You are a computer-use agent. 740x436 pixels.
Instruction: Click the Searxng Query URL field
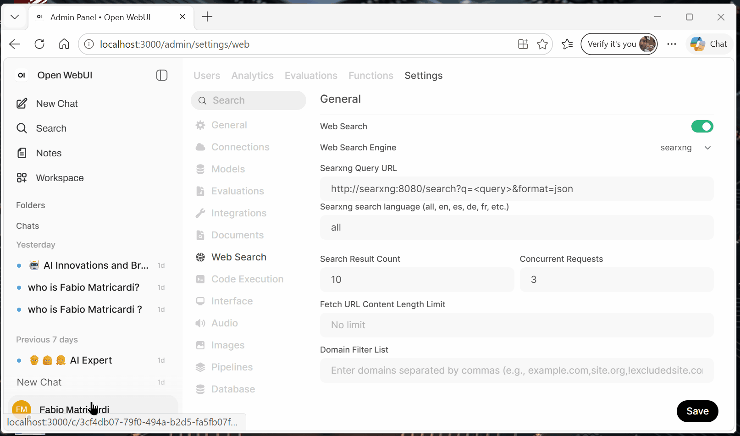[x=517, y=189]
